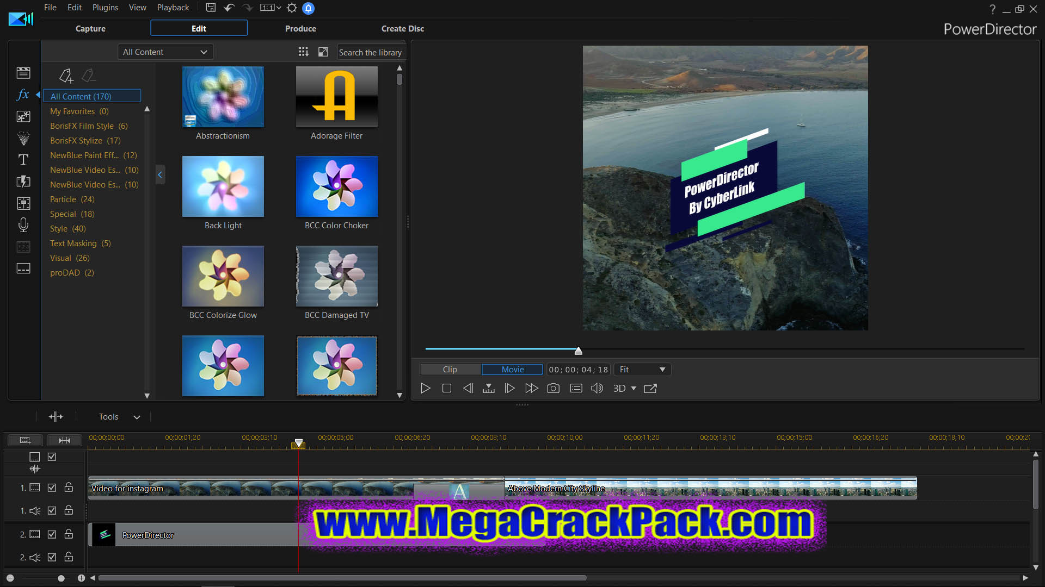Click the Search the library field

371,52
